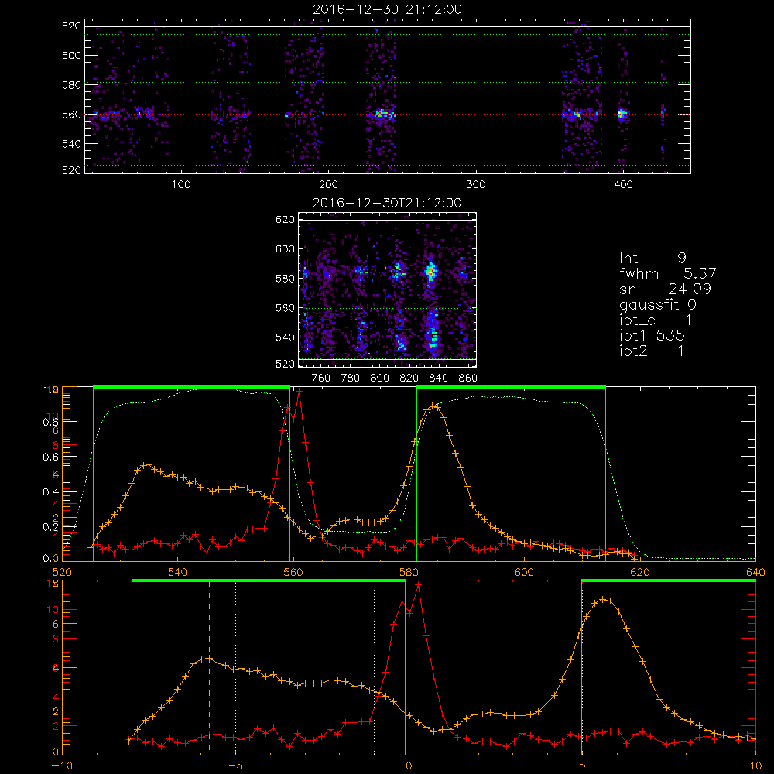Screen dimensions: 774x774
Task: Click x-axis label 100 on top spectrogram
Action: coord(181,185)
